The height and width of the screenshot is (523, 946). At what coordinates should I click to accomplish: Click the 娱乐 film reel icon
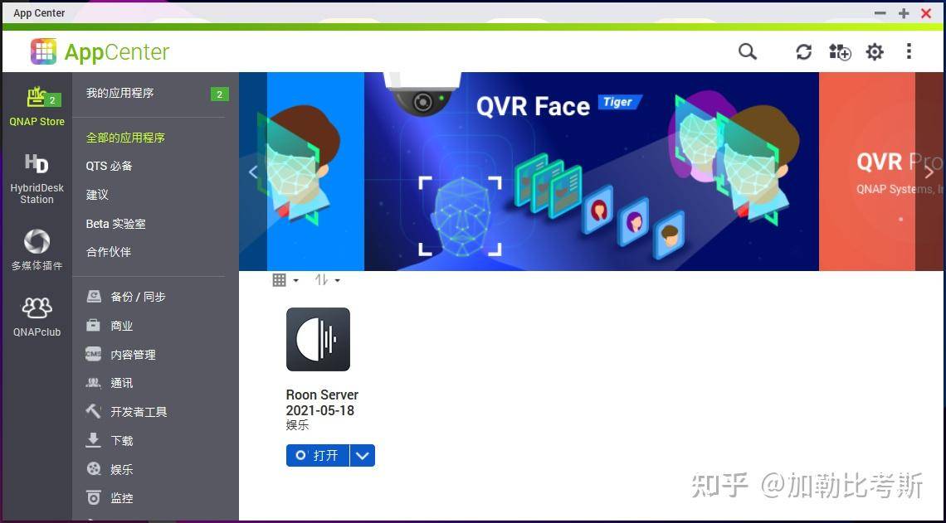point(94,469)
